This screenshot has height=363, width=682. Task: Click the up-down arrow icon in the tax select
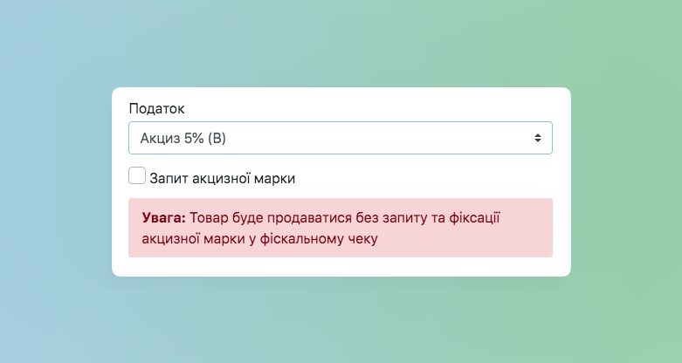point(538,138)
